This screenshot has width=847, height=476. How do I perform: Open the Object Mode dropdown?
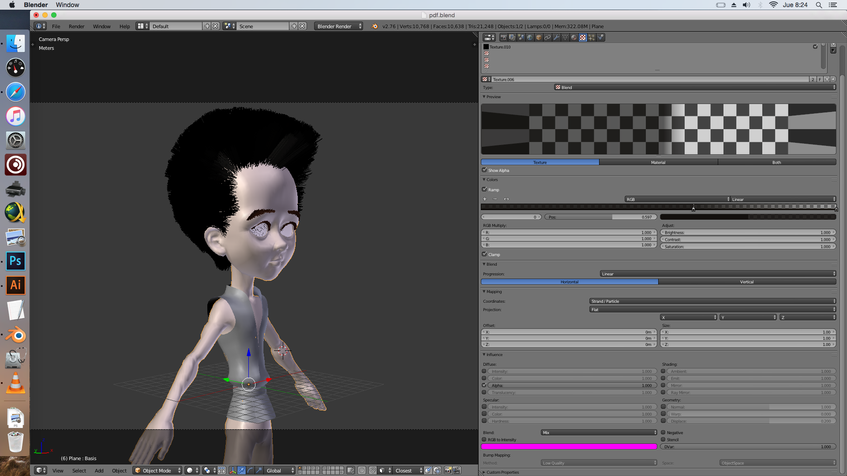pos(157,470)
